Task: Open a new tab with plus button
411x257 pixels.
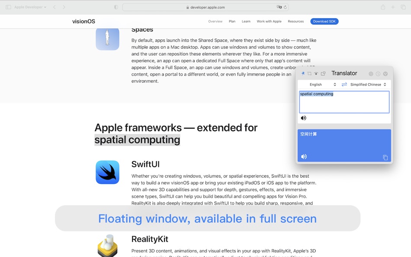Action: tap(393, 7)
